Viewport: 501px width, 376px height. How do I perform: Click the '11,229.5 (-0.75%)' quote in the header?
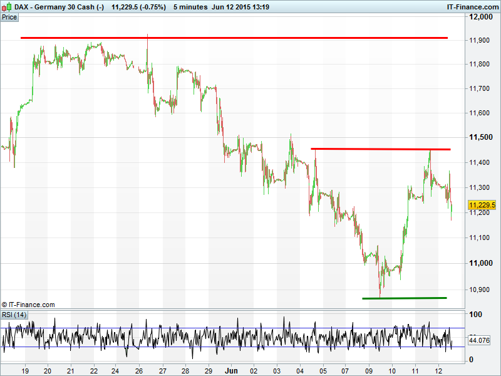point(138,7)
